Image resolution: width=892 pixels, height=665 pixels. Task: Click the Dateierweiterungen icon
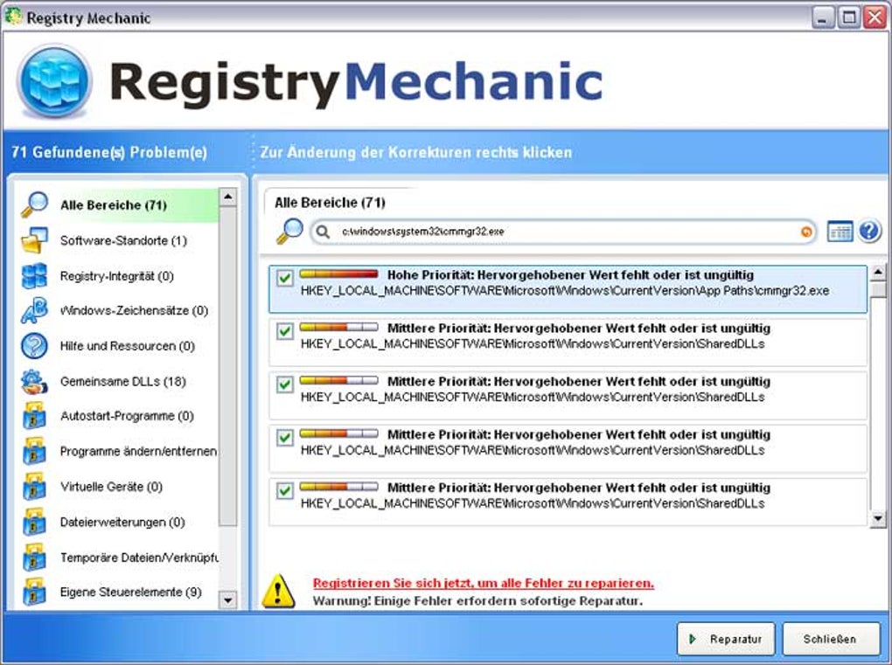click(35, 522)
